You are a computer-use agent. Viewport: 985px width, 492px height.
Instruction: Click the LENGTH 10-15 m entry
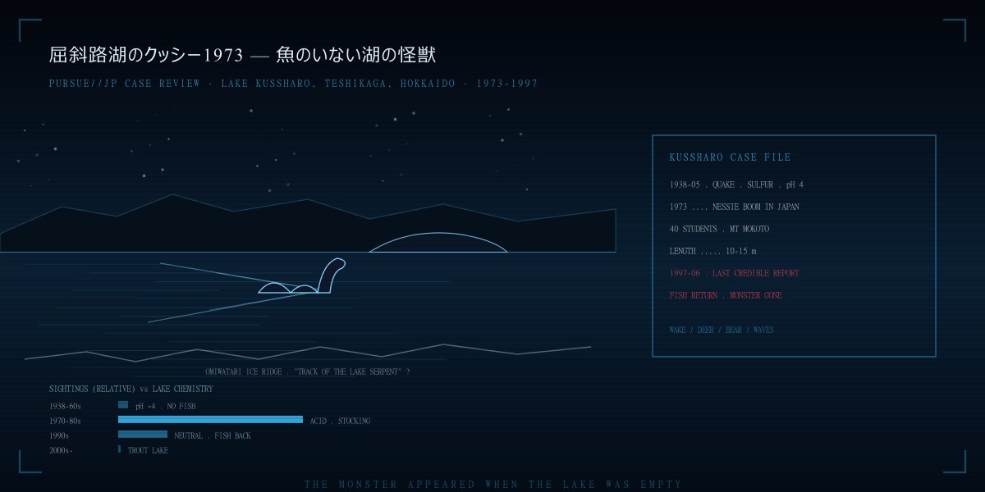[712, 252]
